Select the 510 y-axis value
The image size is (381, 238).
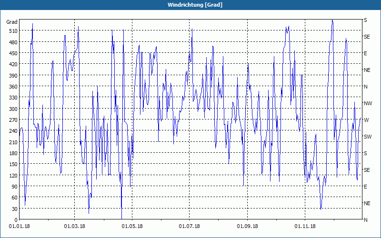point(13,31)
